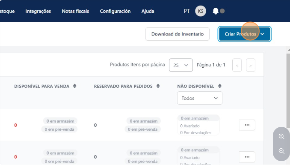Sort by Disponível para venda column arrows
The image size is (290, 165).
74,86
